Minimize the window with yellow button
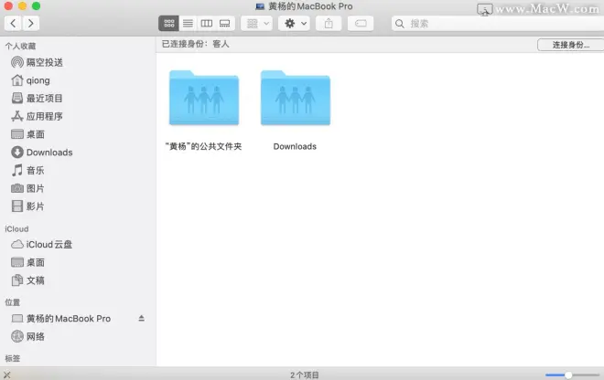The height and width of the screenshot is (380, 604). 22,6
